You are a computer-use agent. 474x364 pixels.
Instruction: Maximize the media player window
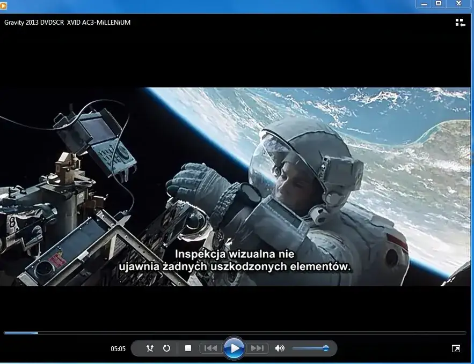tap(439, 4)
